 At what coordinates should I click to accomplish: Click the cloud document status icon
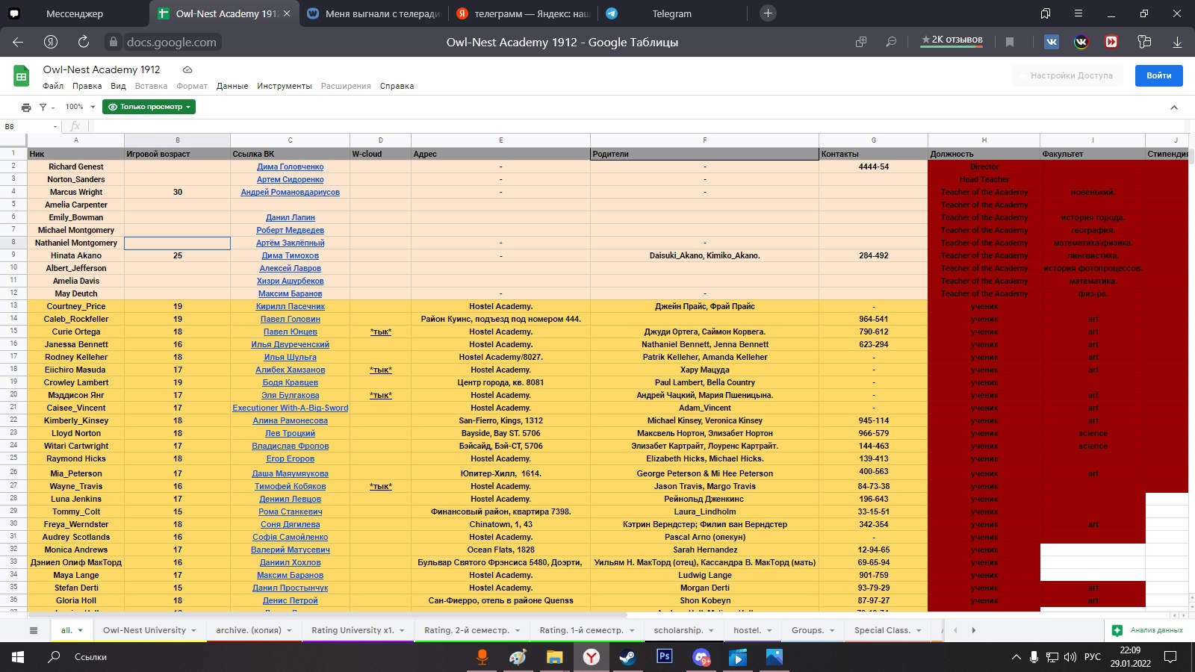187,69
